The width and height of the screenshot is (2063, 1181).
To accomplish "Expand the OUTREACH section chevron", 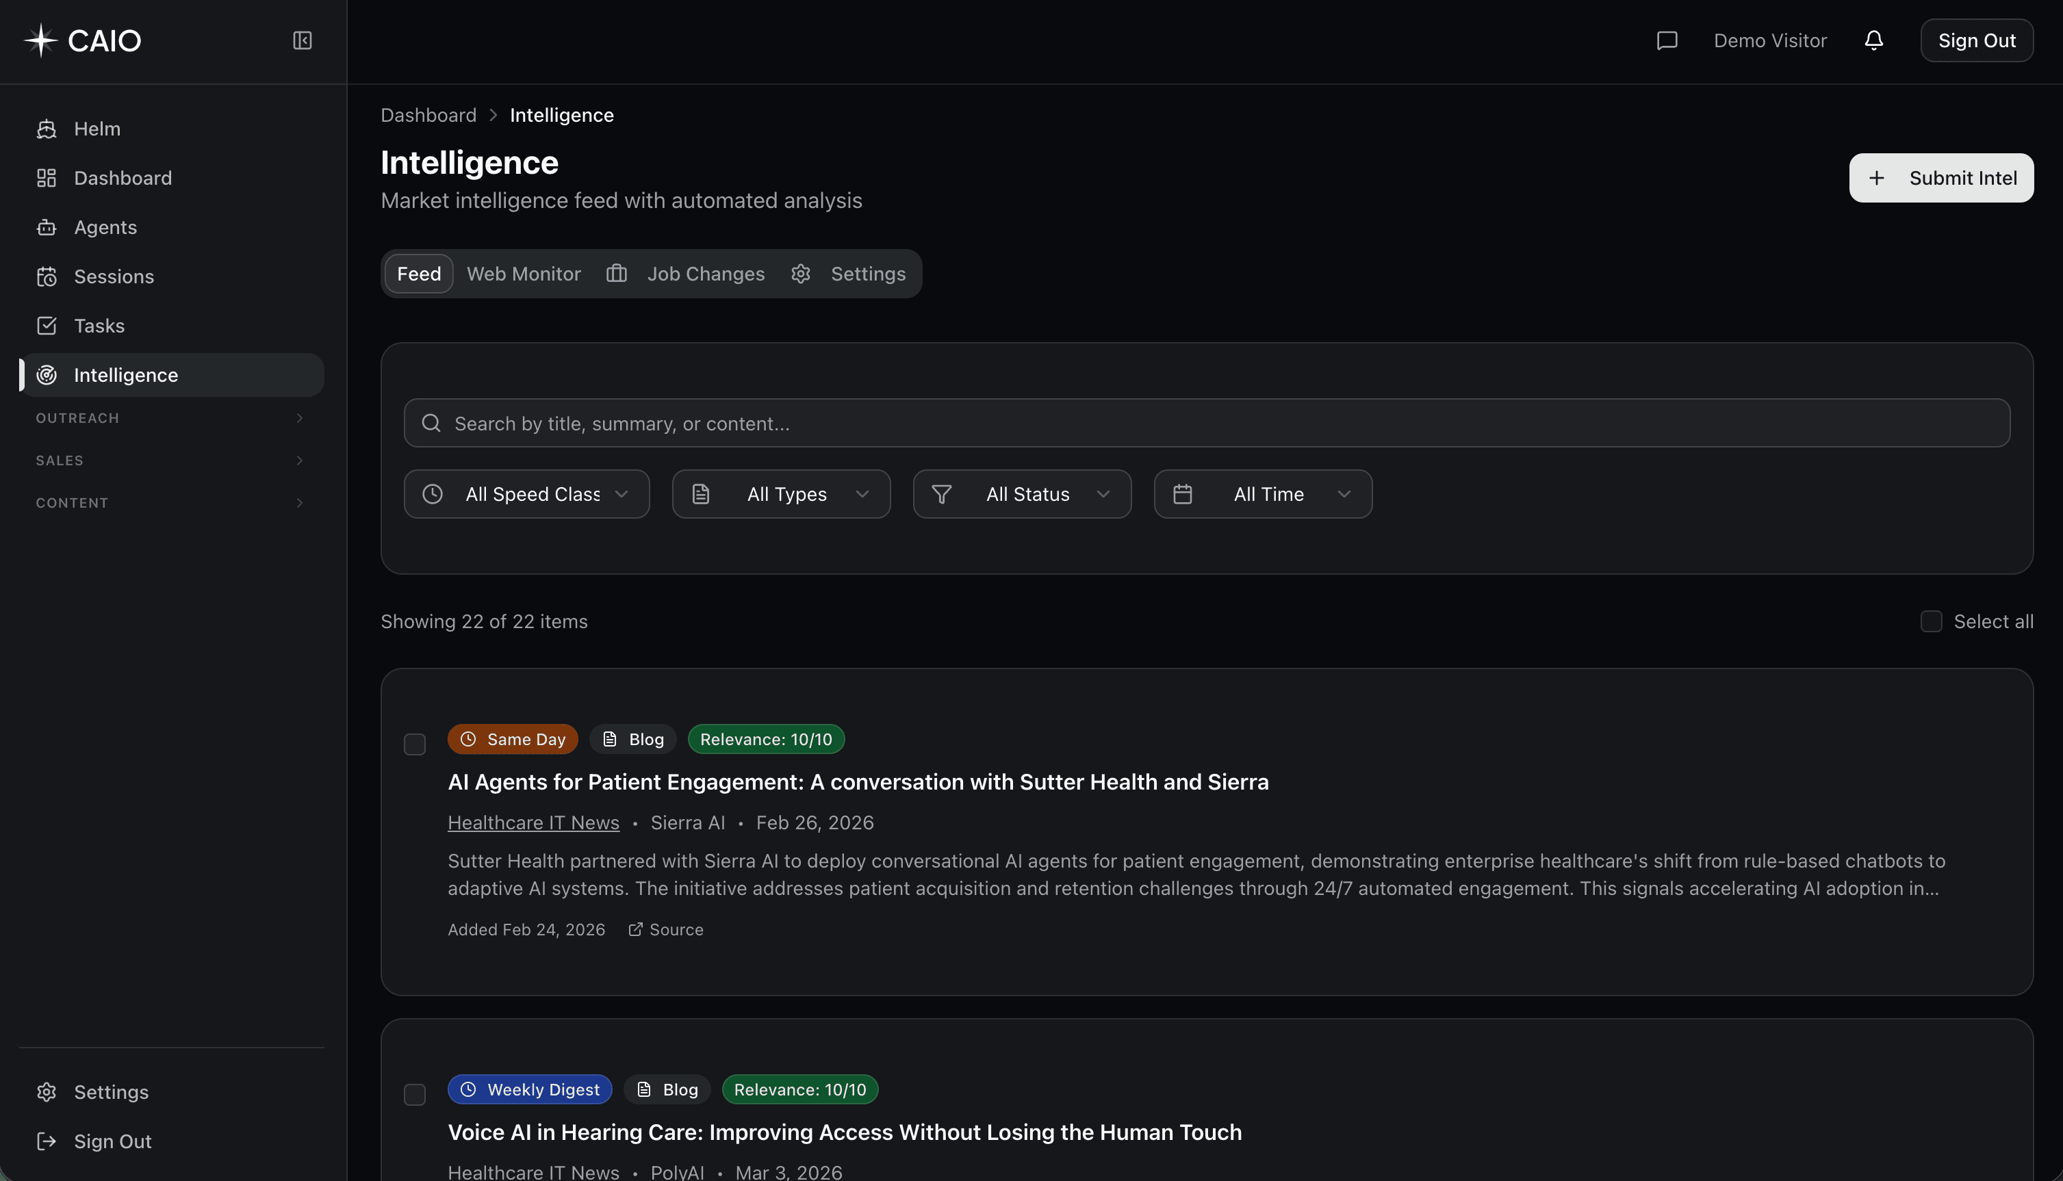I will 299,418.
